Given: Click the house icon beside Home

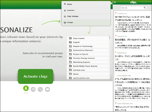Looking at the screenshot, I should (x=65, y=4).
